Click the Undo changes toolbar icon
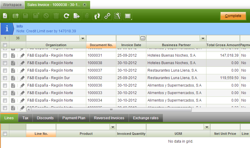250x148 pixels. [46, 16]
